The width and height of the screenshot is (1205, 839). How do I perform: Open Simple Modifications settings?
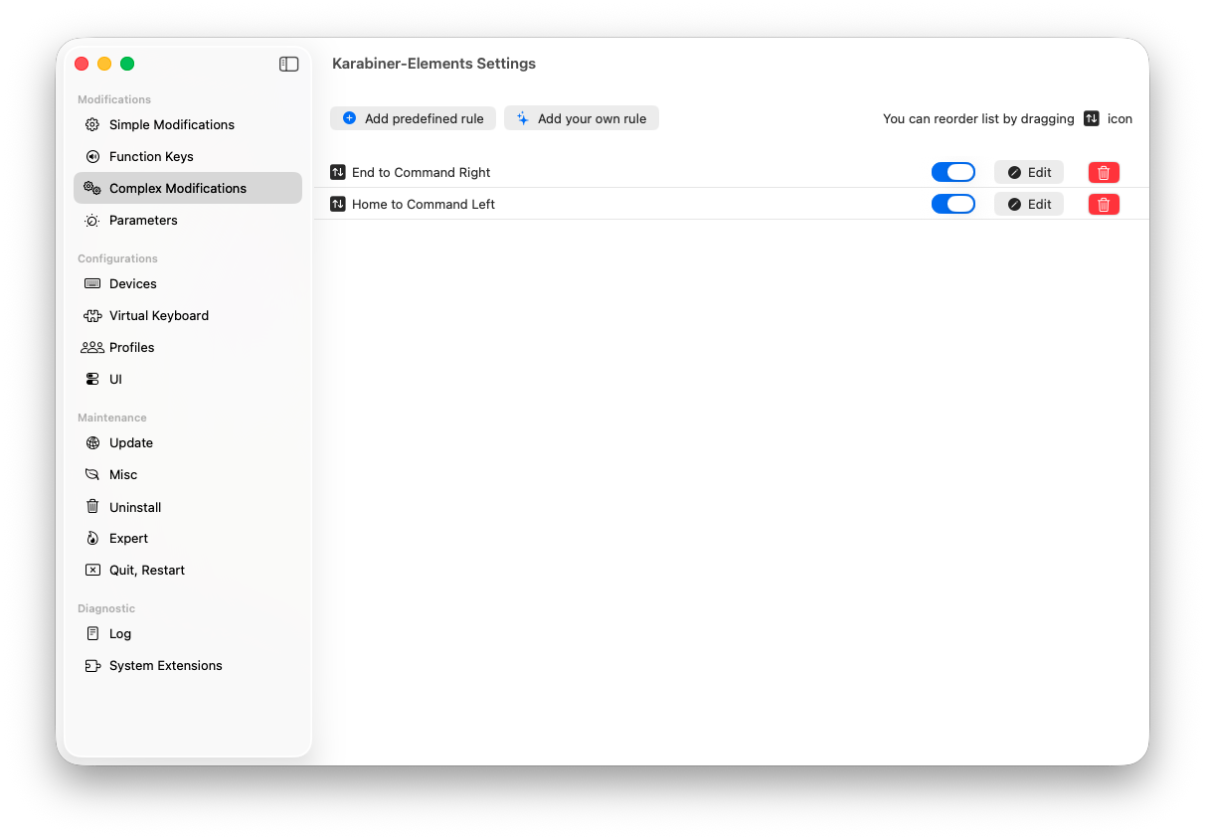point(171,124)
